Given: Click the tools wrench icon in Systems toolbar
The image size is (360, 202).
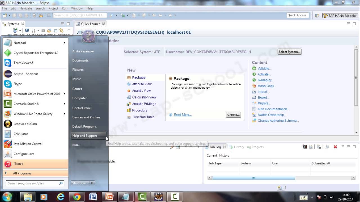Looking at the screenshot, I should coord(33,30).
